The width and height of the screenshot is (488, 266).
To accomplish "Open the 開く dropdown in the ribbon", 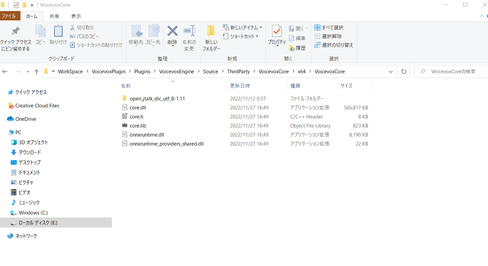I will click(x=298, y=28).
